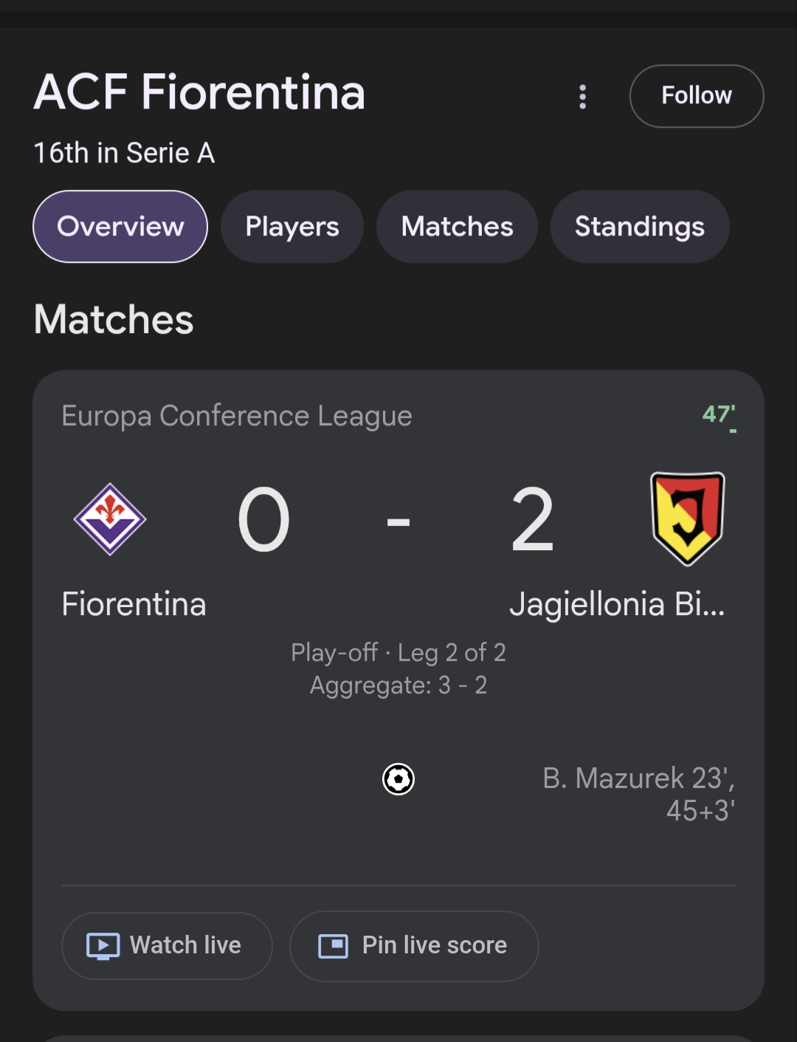Screen dimensions: 797x1042
Task: Click the TV play icon in Watch live
Action: pyautogui.click(x=103, y=946)
